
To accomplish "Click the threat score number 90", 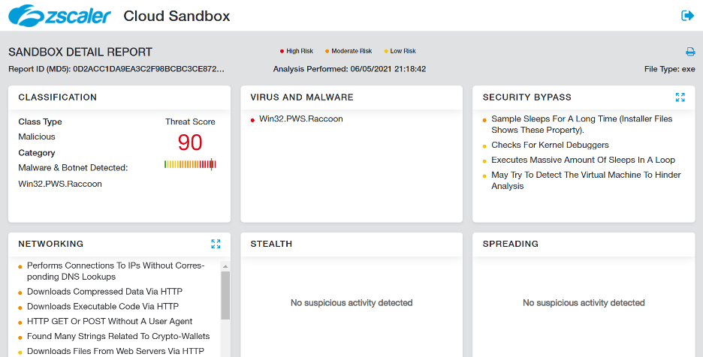I will 190,142.
